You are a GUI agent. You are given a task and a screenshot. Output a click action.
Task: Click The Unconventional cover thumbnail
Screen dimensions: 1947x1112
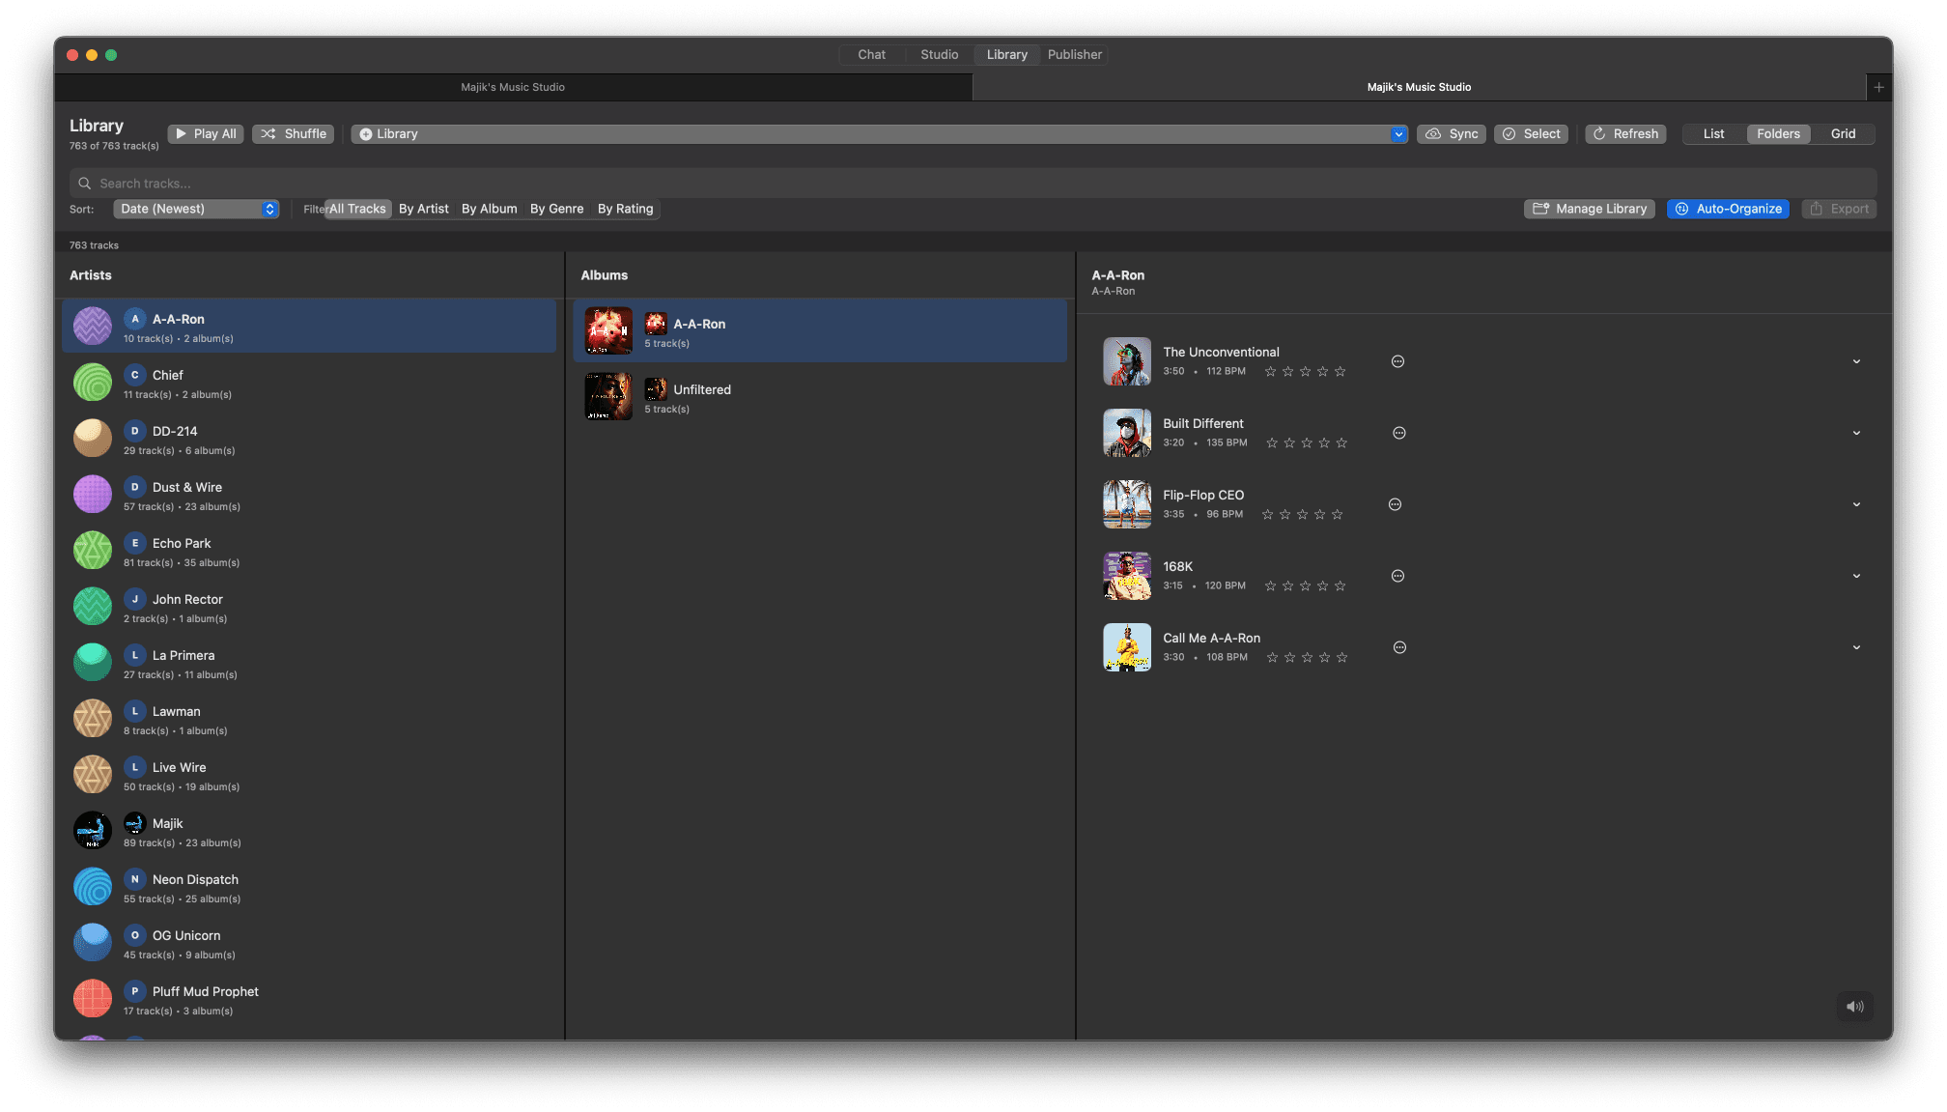pos(1127,361)
